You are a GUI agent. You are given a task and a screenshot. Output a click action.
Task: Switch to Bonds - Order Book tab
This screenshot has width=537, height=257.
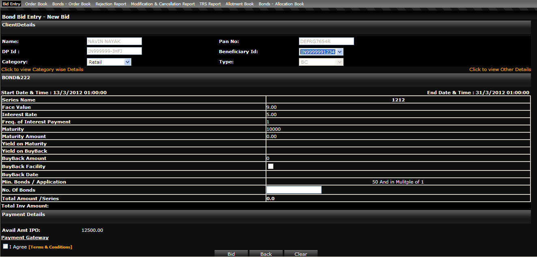(x=71, y=4)
